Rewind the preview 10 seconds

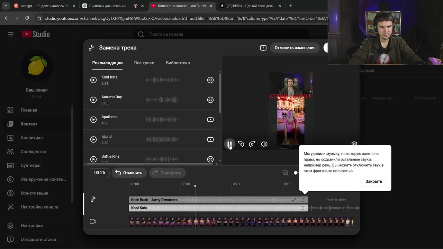(x=241, y=144)
